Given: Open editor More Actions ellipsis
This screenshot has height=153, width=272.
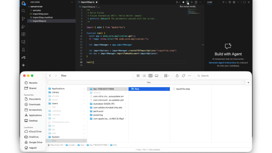Looking at the screenshot, I should pos(200,2).
